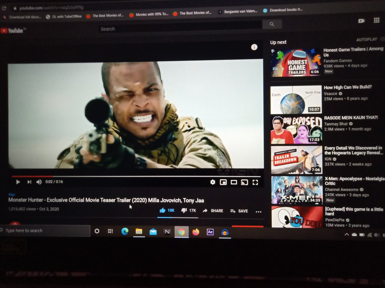This screenshot has height=288, width=385.
Task: Share the Monster Hunter video
Action: tap(213, 211)
